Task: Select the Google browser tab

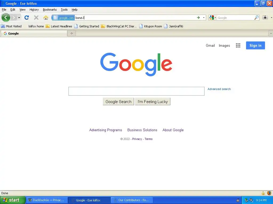Action: (x=34, y=33)
